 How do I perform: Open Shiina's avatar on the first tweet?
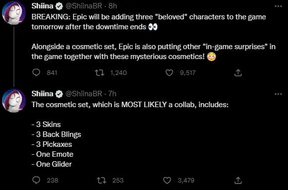pyautogui.click(x=14, y=13)
